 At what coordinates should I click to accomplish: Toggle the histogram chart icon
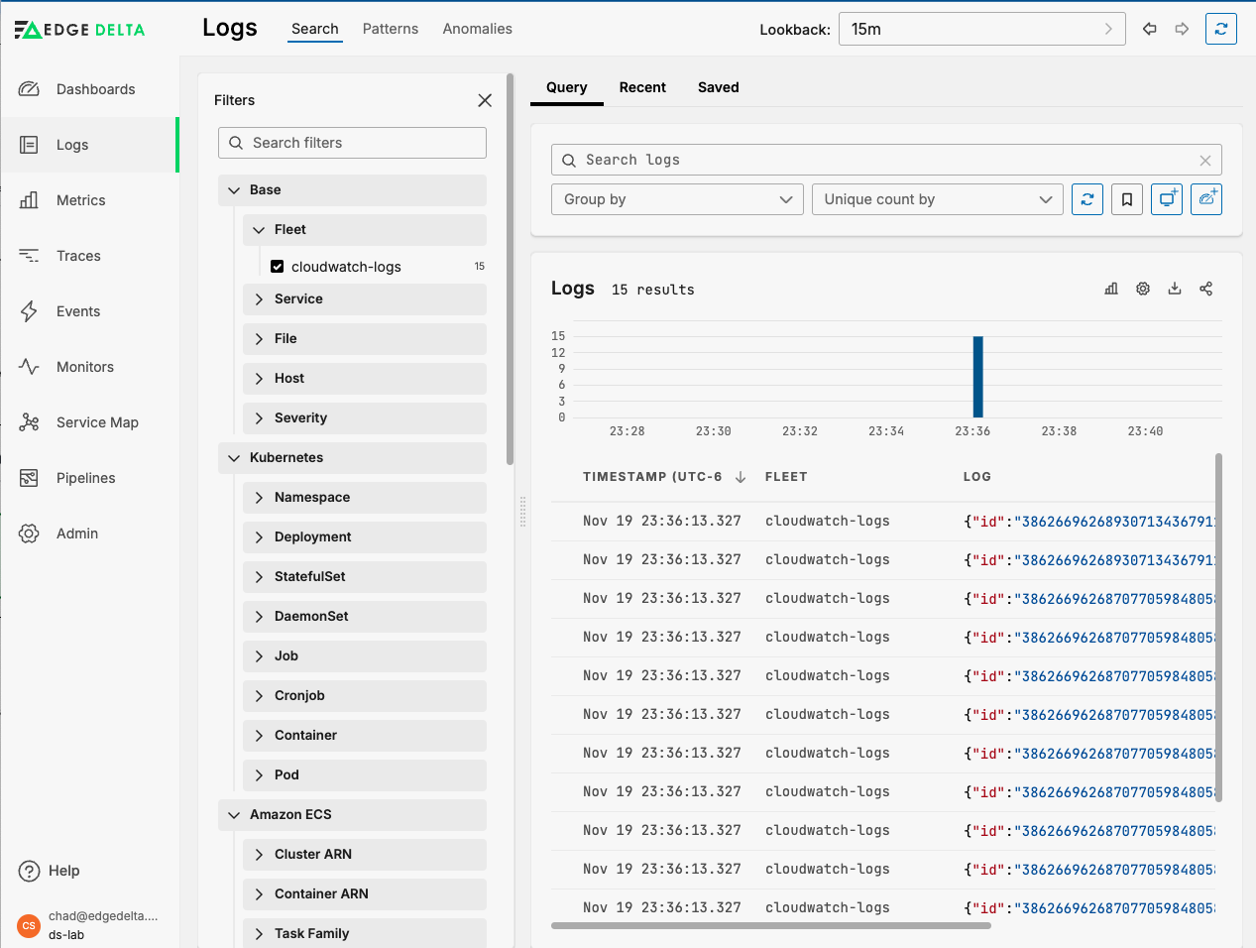[x=1111, y=289]
